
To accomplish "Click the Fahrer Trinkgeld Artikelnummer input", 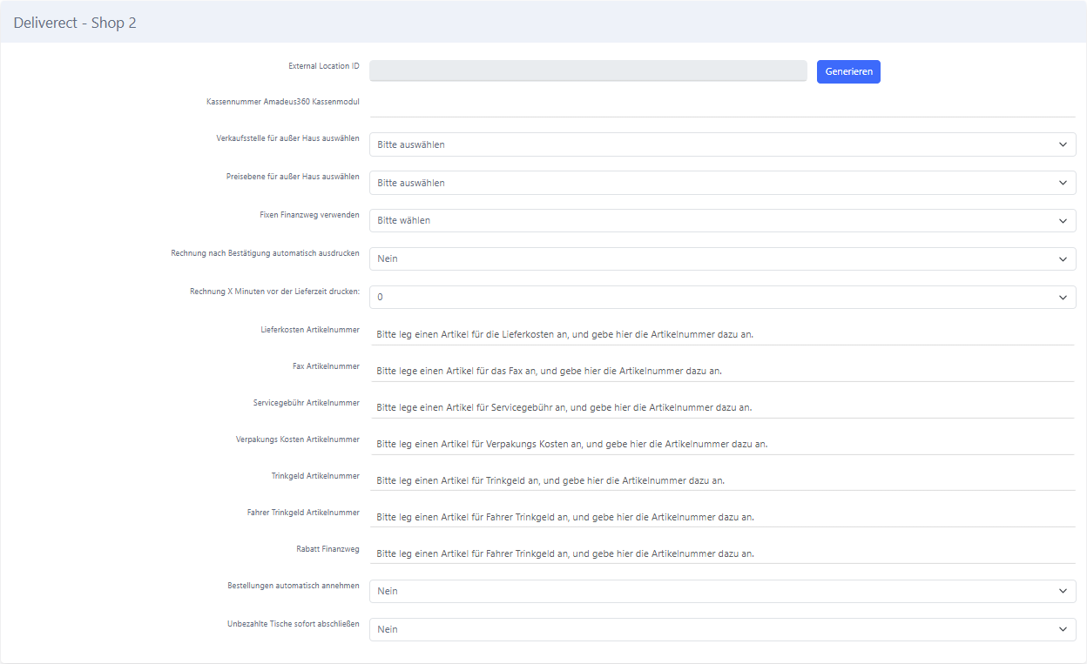I will (x=723, y=517).
